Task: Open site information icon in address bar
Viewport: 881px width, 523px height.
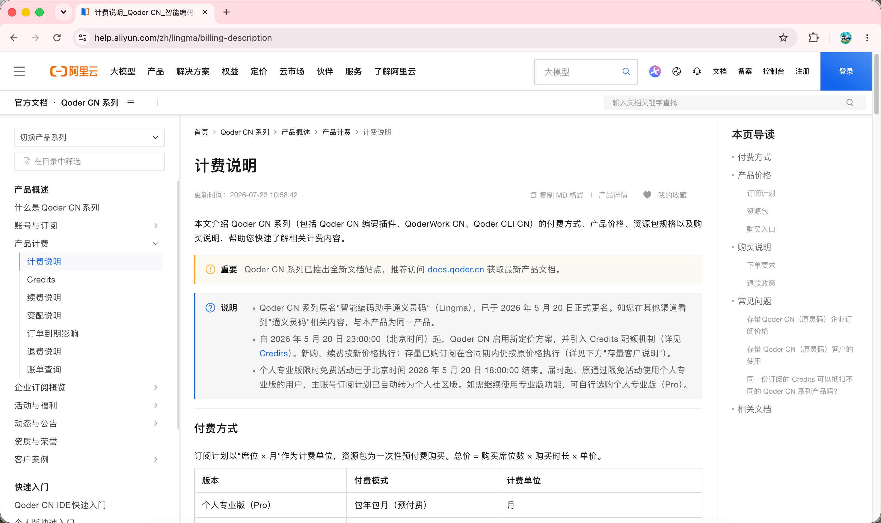Action: (x=83, y=38)
